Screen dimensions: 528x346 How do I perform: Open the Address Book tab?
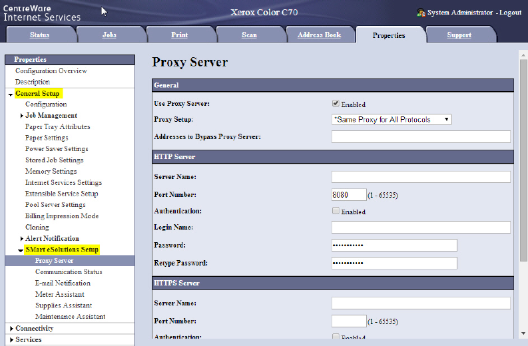click(319, 35)
